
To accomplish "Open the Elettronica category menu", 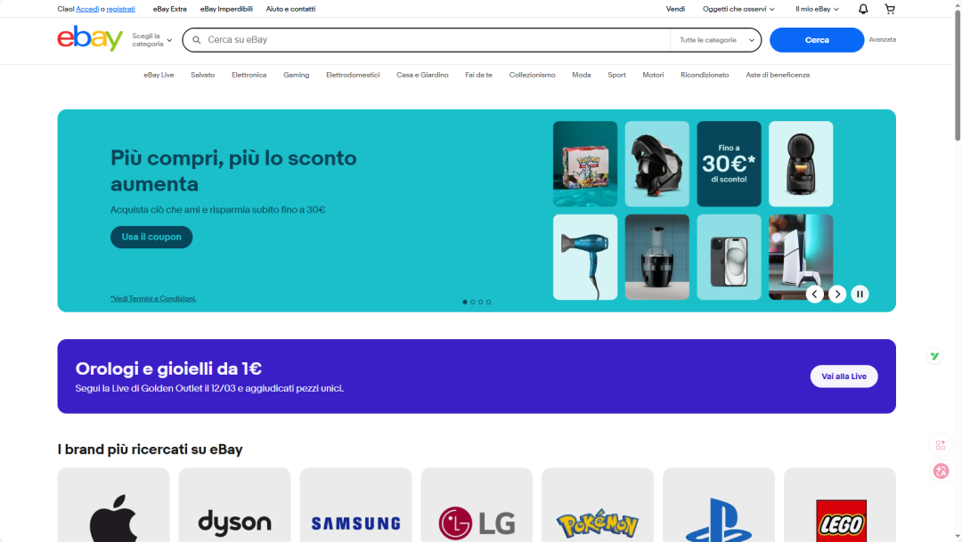I will (x=249, y=75).
